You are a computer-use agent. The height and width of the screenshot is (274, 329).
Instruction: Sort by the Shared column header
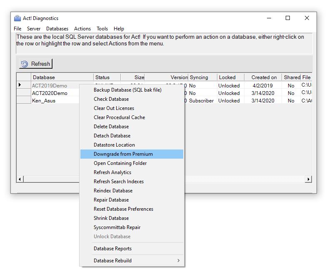coord(291,77)
